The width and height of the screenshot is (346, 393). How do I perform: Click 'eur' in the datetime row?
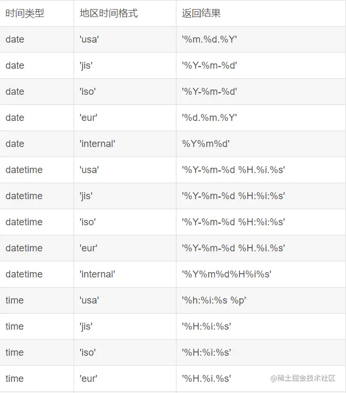click(88, 248)
